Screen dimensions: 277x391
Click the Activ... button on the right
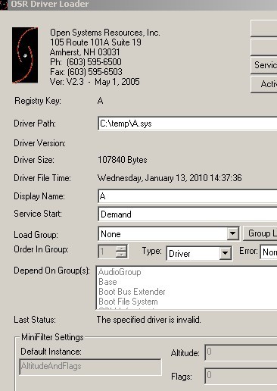pyautogui.click(x=264, y=84)
